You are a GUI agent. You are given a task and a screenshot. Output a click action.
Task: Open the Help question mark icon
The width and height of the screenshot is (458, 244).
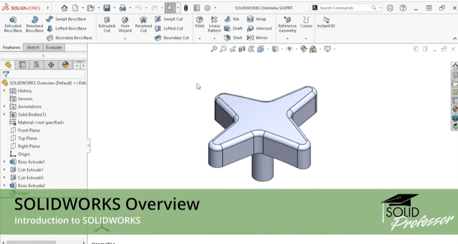click(x=403, y=8)
